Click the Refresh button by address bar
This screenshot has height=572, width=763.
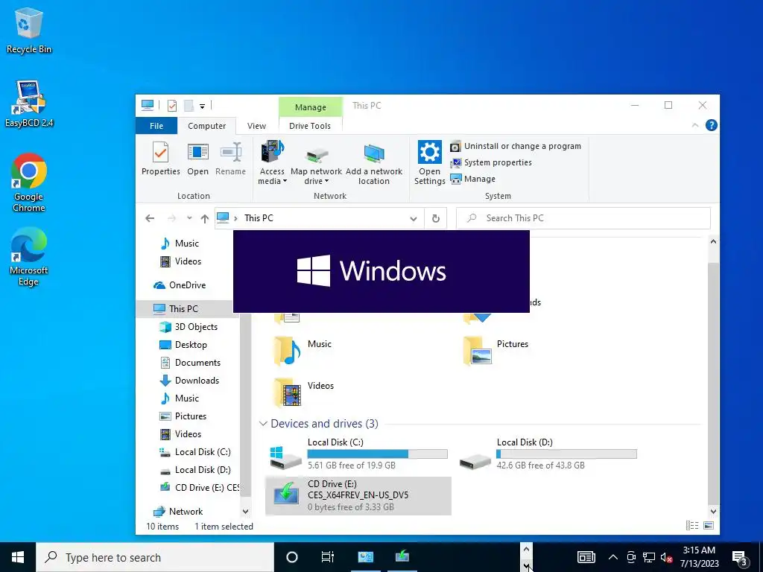point(435,219)
